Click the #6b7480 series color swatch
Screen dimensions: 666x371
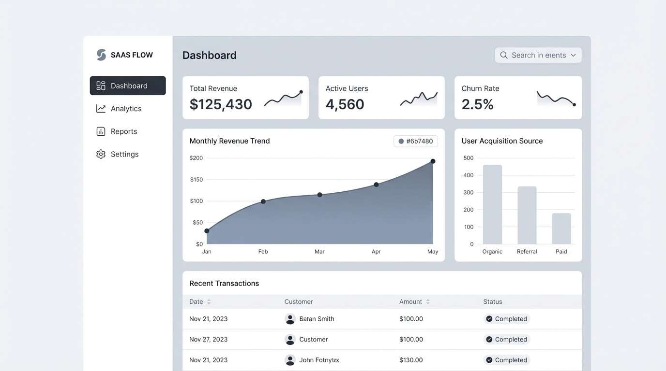[401, 141]
